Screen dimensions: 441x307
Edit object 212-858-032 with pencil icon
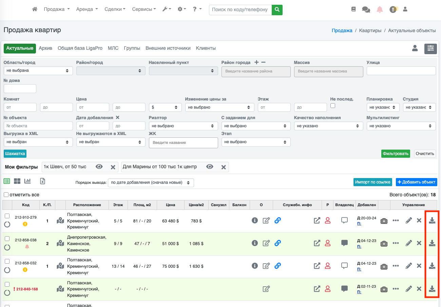(x=409, y=266)
